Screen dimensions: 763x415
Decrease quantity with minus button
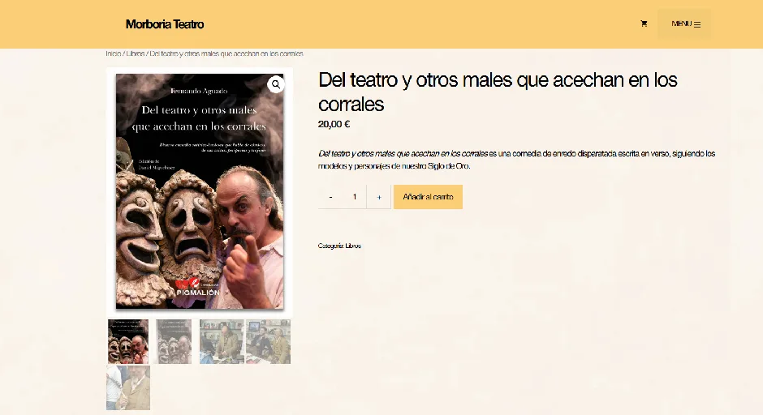(x=330, y=197)
